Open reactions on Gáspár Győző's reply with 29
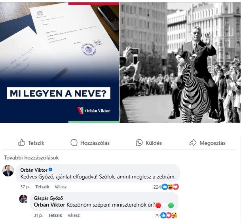The image size is (241, 222). click(x=166, y=215)
